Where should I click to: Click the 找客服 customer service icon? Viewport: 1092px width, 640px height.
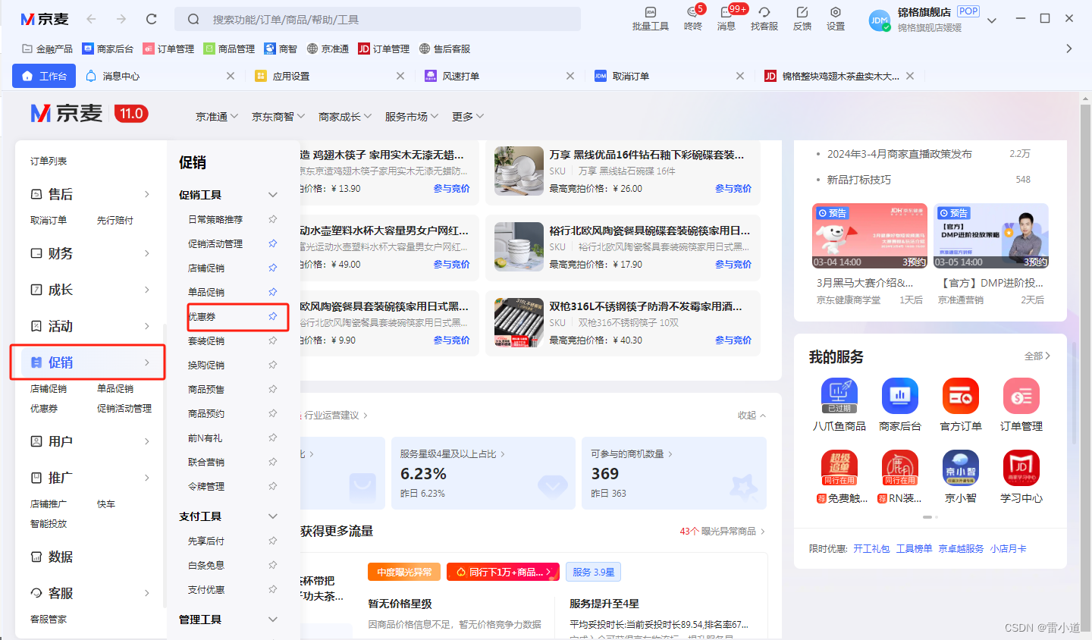click(764, 18)
